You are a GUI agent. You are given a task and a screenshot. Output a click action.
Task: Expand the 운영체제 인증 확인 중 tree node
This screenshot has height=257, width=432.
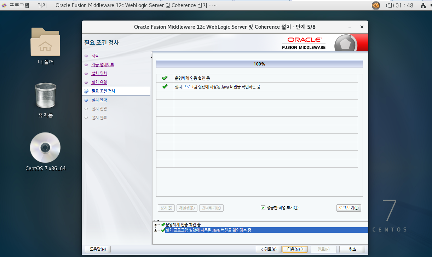pos(156,224)
